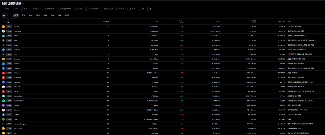This screenshot has width=325, height=135.
Task: Switch to the 估值 tab
Action: click(31, 15)
